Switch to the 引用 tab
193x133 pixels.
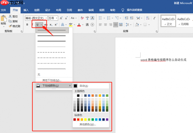point(70,10)
